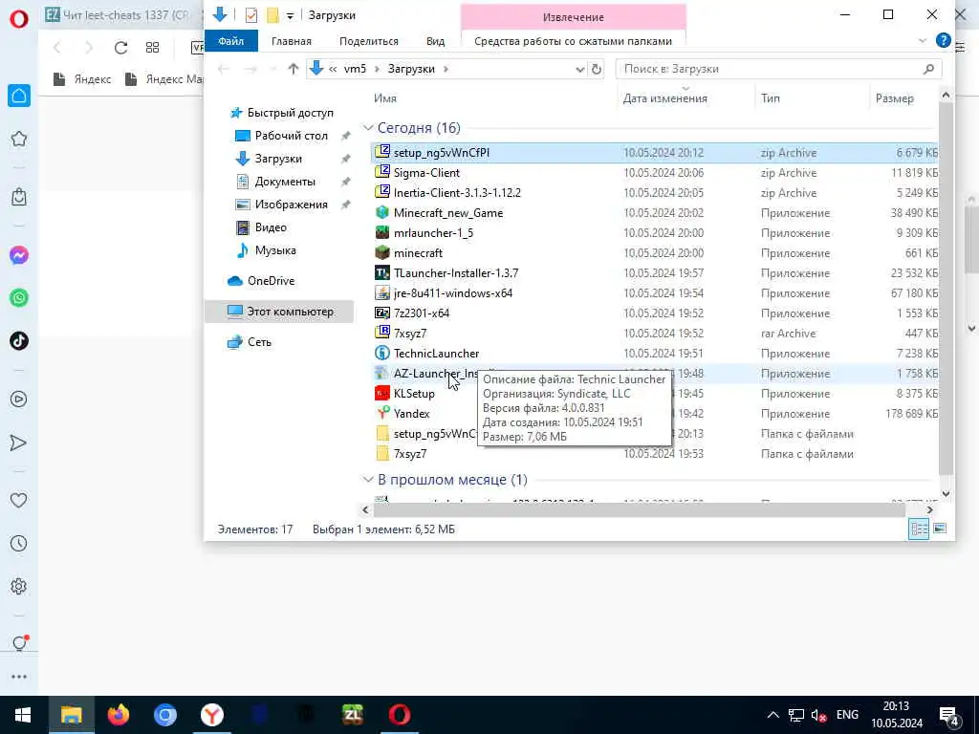
Task: Click quick access properties checkmark icon
Action: coord(251,15)
